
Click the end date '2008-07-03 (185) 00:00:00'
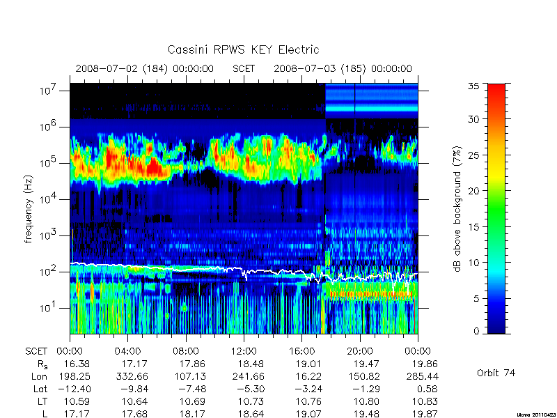343,68
